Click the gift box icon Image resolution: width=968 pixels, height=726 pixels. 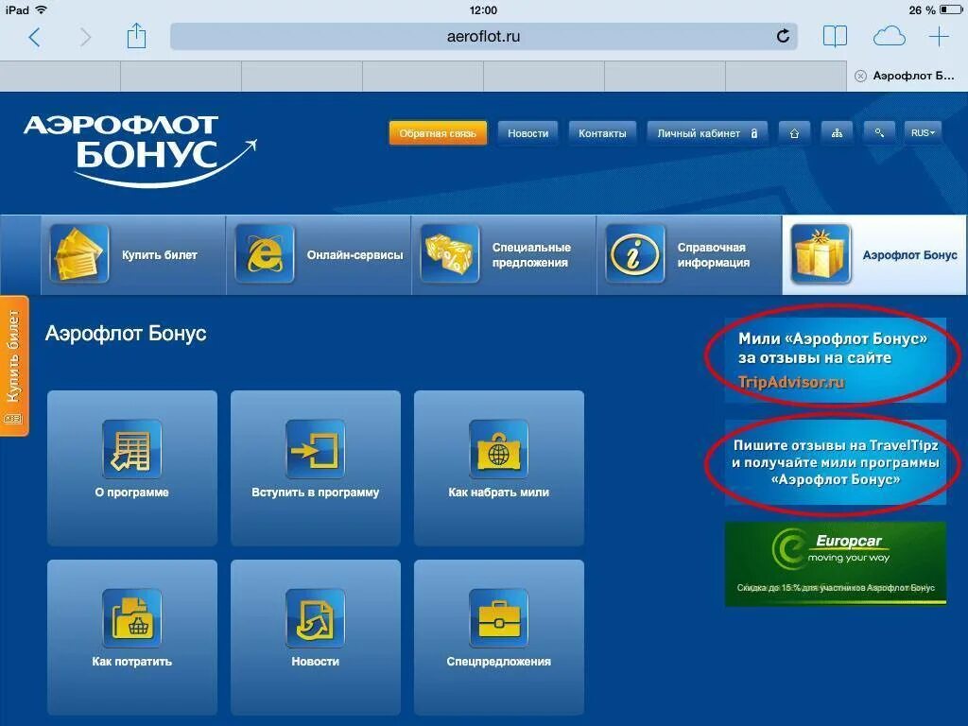[821, 253]
